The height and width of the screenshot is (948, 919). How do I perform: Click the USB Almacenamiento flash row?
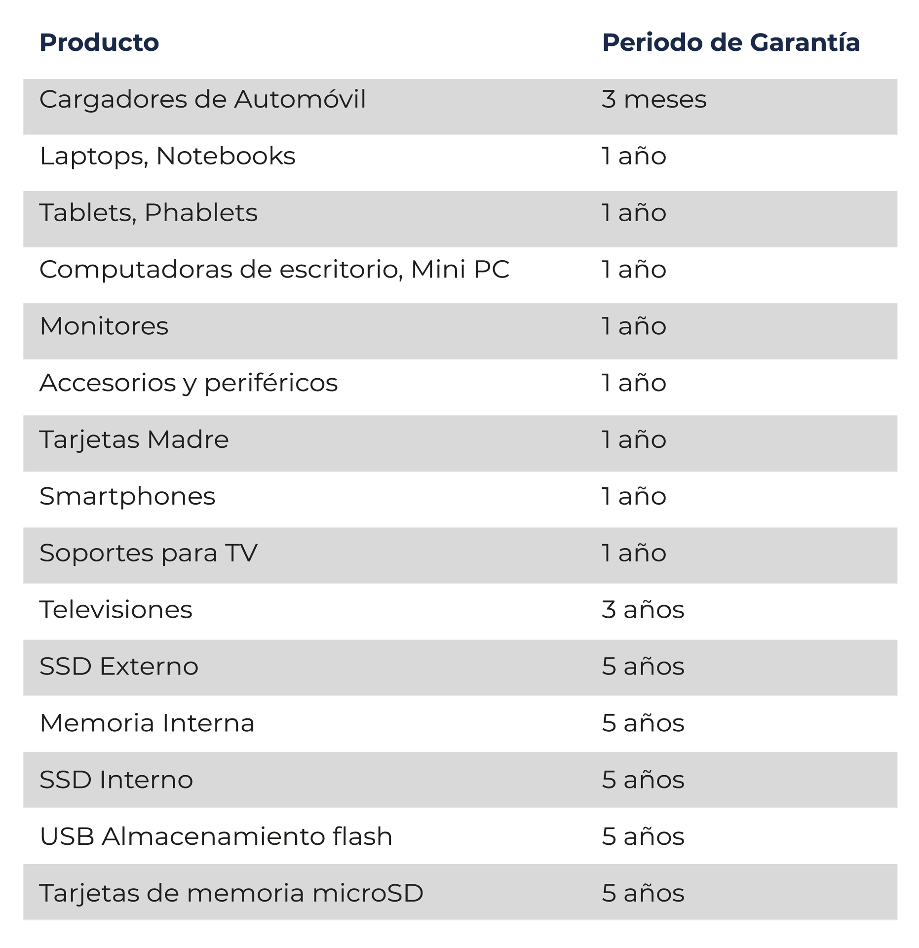click(460, 836)
